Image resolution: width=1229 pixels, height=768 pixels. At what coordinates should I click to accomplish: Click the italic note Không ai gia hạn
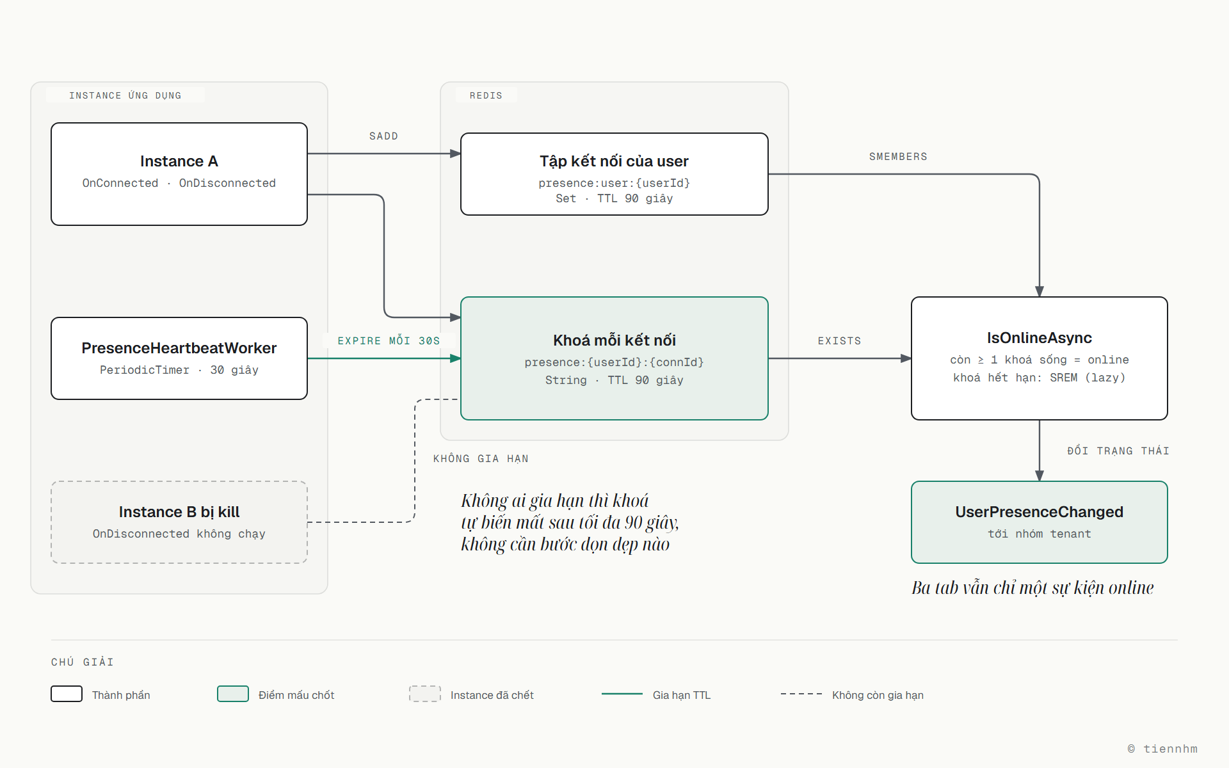570,522
